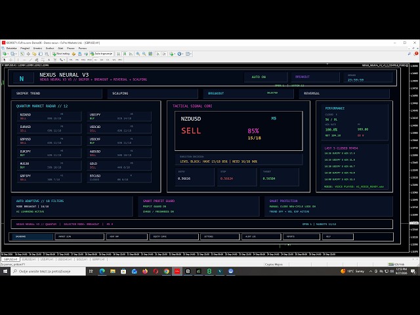420x315 pixels.
Task: Click the new chart icon in toolbar
Action: click(x=5, y=54)
